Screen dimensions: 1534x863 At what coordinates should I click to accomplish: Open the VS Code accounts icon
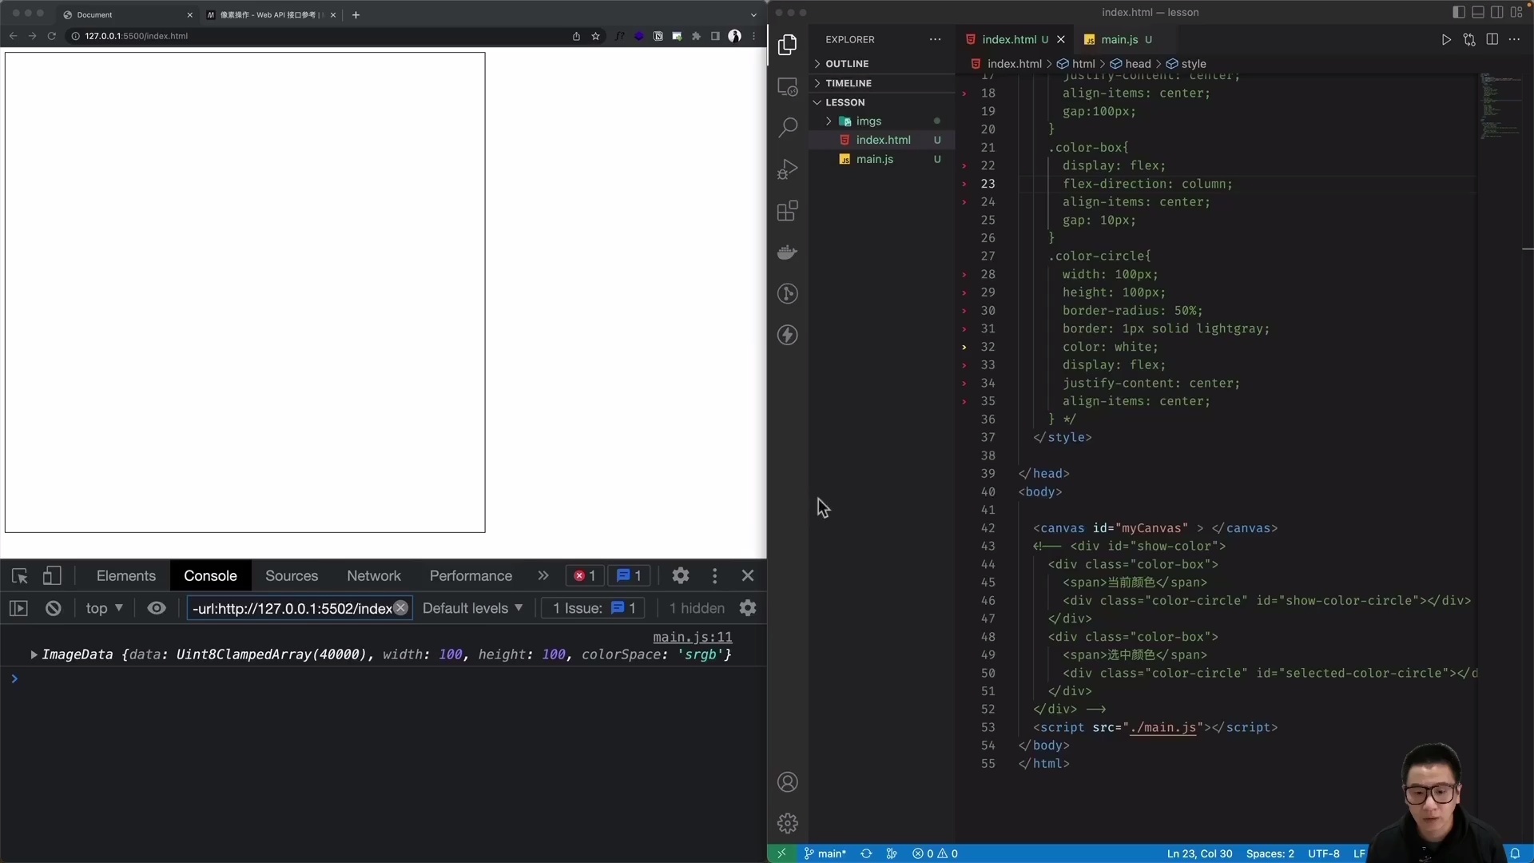(788, 781)
